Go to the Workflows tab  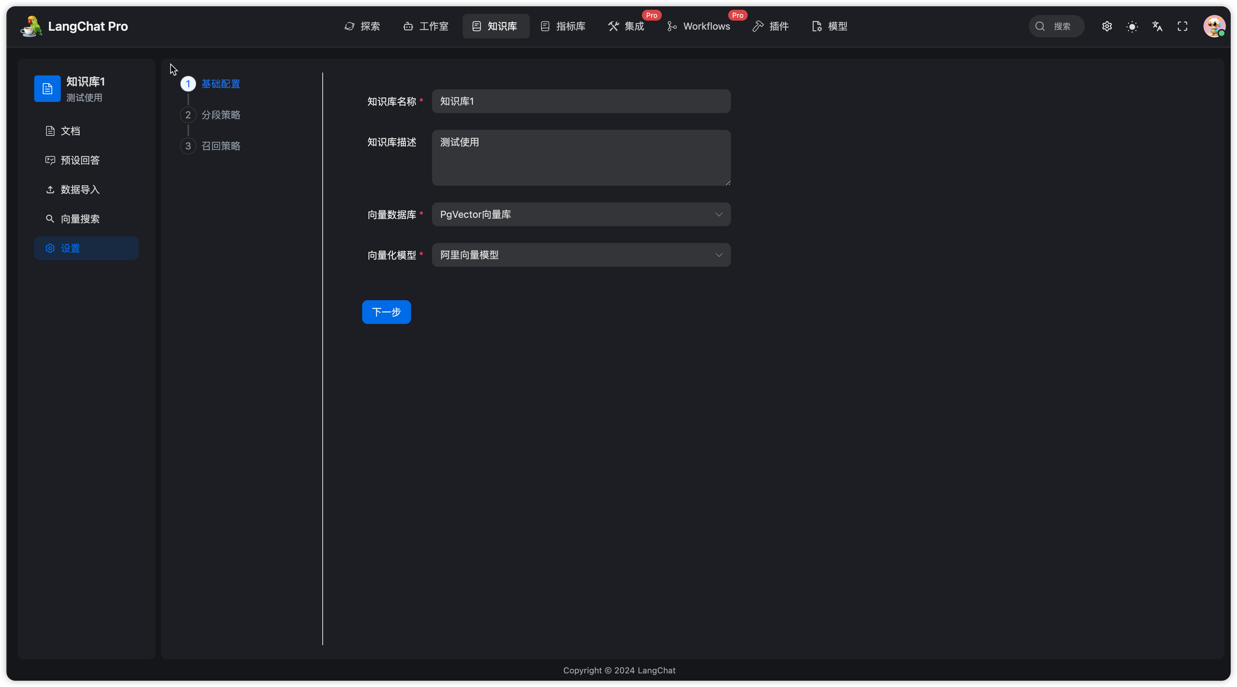click(x=698, y=27)
